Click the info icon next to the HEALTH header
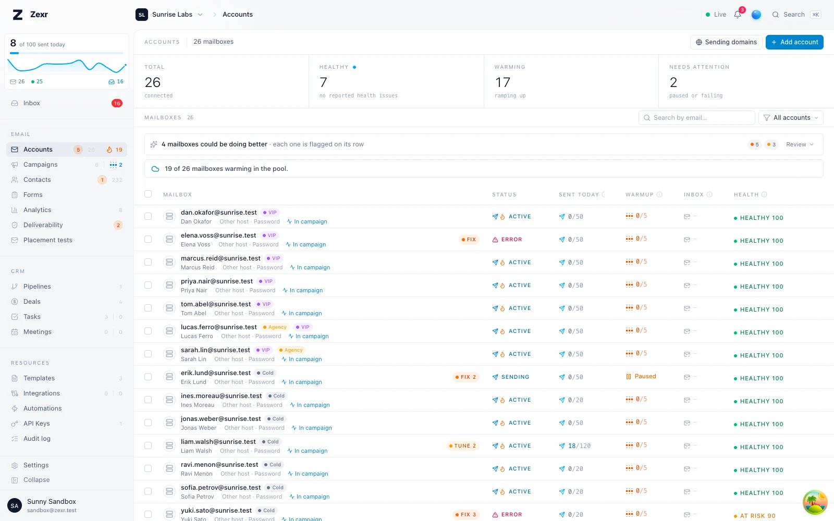The height and width of the screenshot is (521, 834). 764,194
